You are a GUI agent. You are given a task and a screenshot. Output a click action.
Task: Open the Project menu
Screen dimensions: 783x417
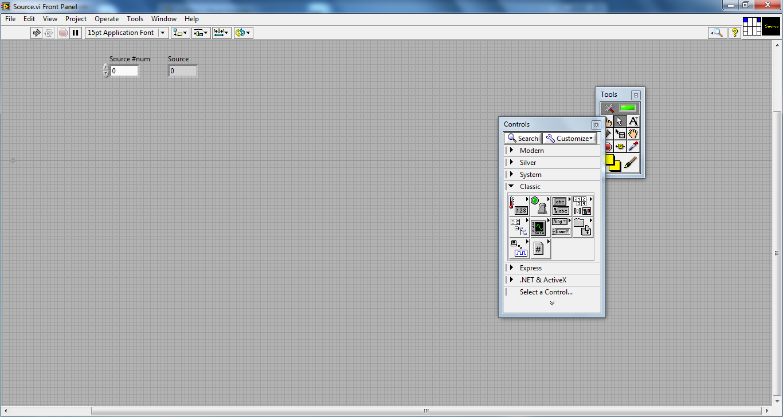[x=76, y=19]
